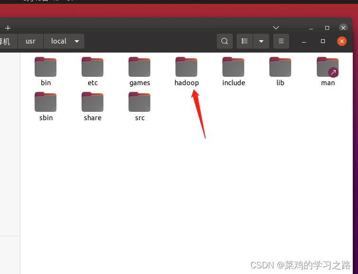Click the lib folder name label
The height and width of the screenshot is (274, 358).
pyautogui.click(x=280, y=83)
